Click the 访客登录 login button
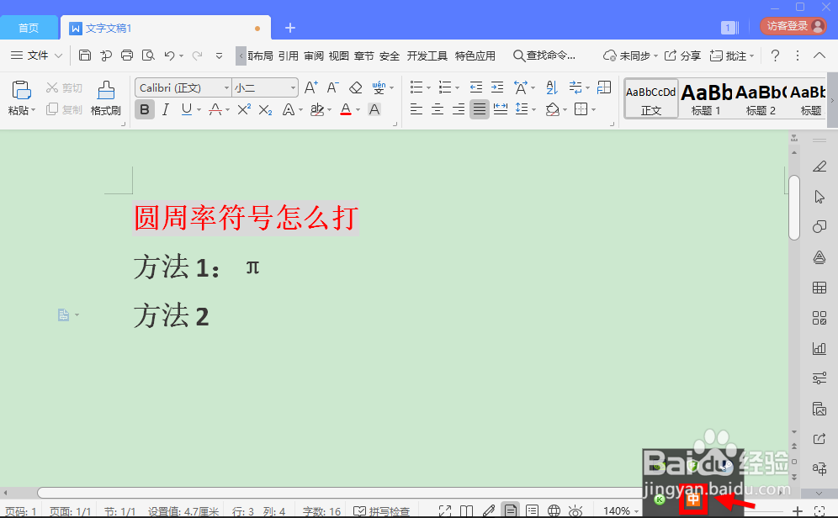The width and height of the screenshot is (838, 518). pos(792,25)
